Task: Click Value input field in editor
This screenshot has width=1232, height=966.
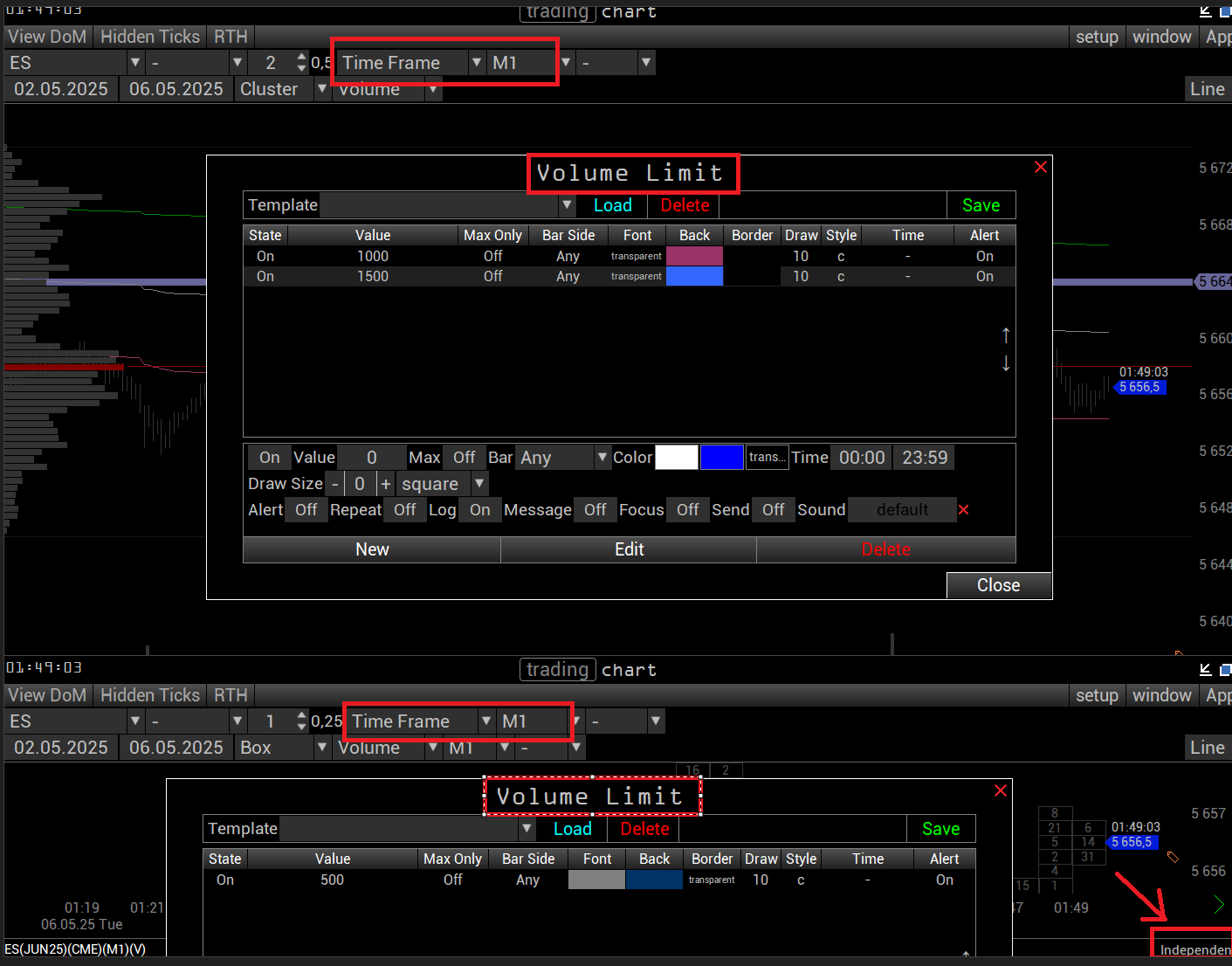Action: (x=372, y=458)
